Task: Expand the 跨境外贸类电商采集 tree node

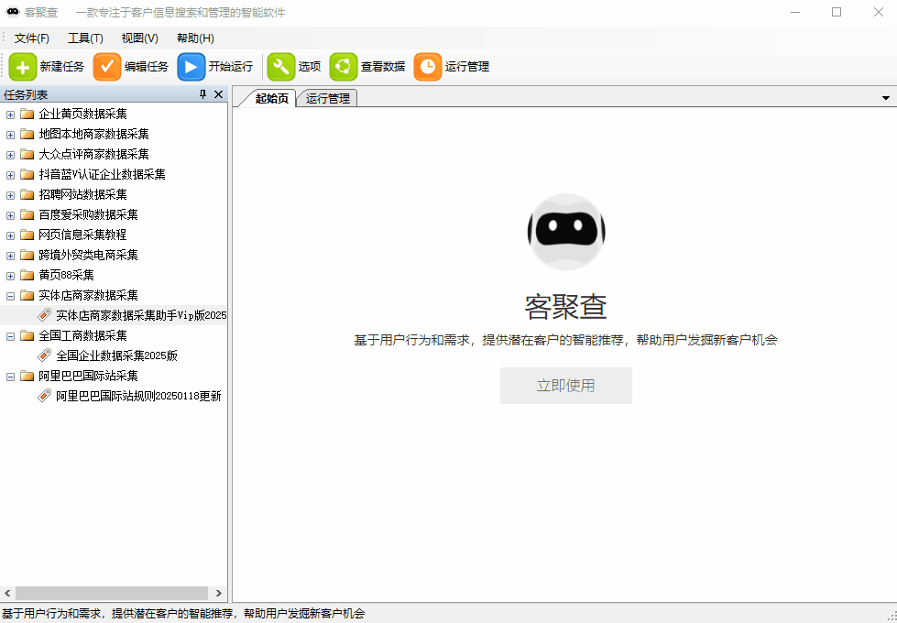Action: (10, 256)
